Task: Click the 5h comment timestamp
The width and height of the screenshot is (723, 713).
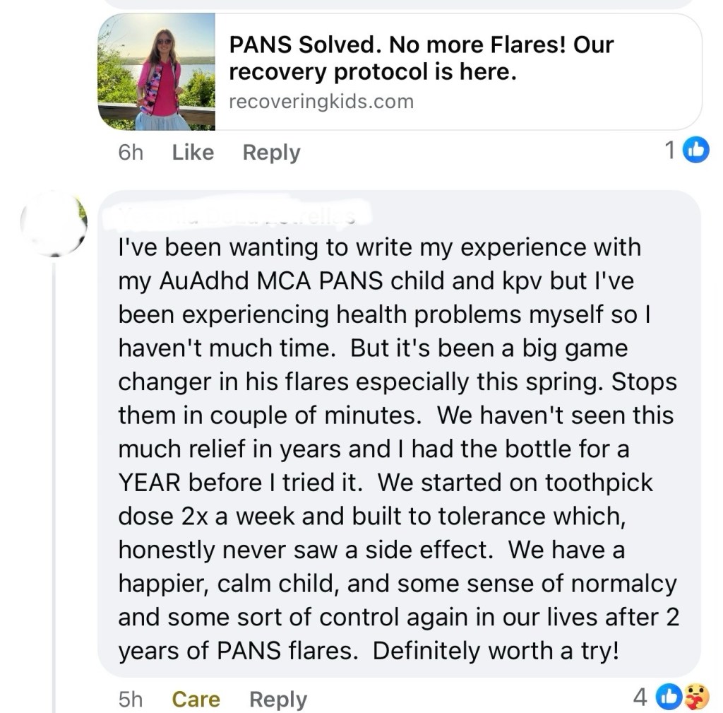Action: (130, 699)
